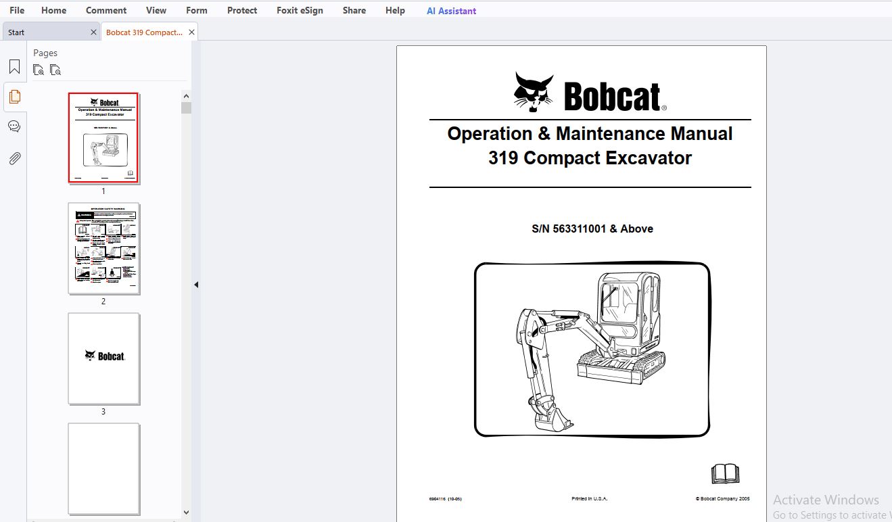Close the Start tab
This screenshot has width=892, height=522.
point(93,32)
